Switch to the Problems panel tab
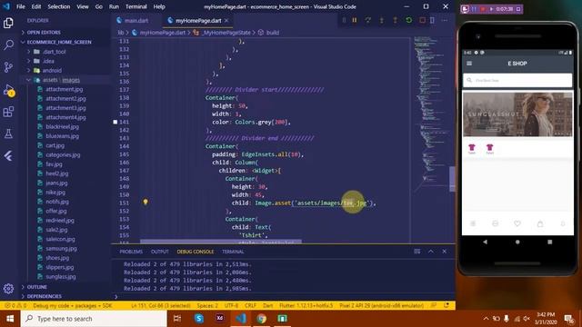Screen dimensions: 582x327 tap(131, 252)
